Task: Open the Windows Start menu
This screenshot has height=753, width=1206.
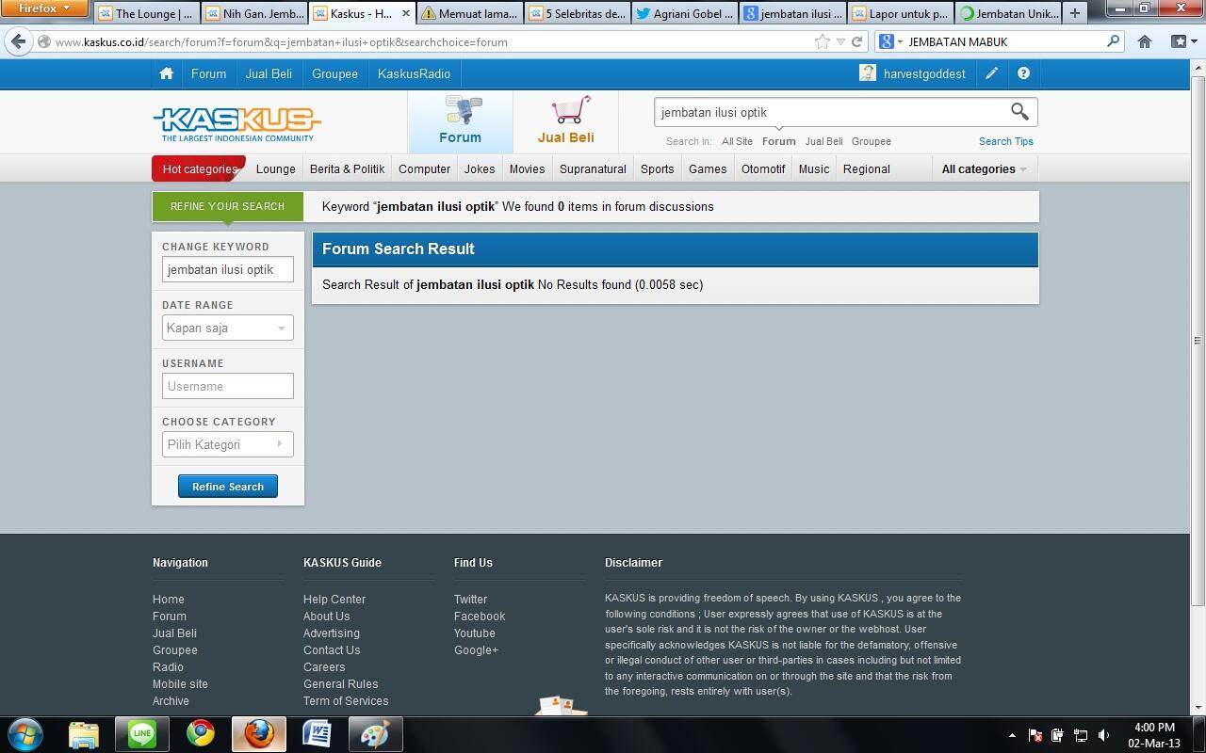Action: pyautogui.click(x=25, y=733)
